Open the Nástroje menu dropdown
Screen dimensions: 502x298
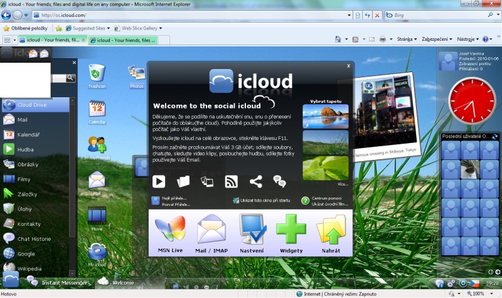click(467, 39)
